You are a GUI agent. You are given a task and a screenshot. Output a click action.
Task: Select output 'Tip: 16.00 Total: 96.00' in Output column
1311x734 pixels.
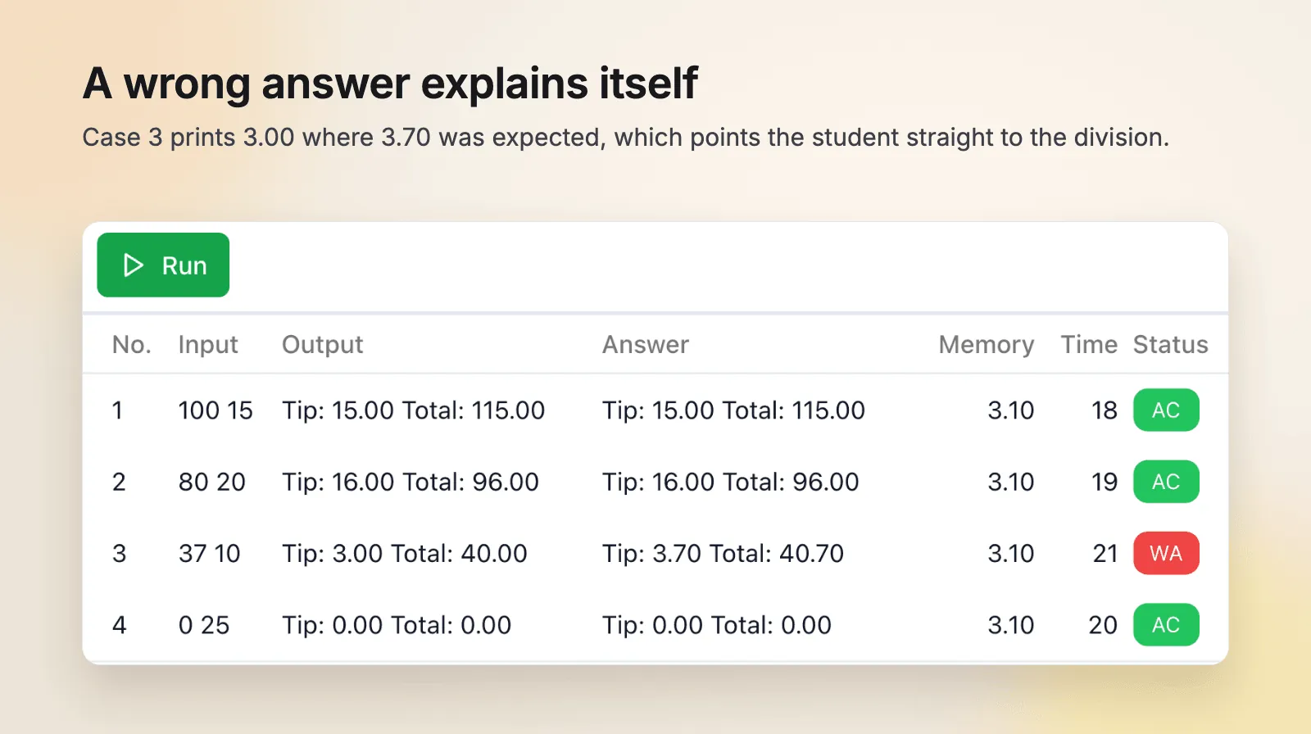click(x=411, y=482)
